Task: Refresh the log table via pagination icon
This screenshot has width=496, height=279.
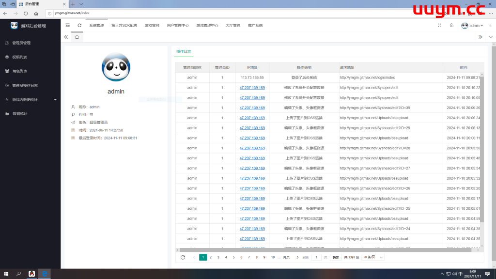Action: pyautogui.click(x=183, y=257)
